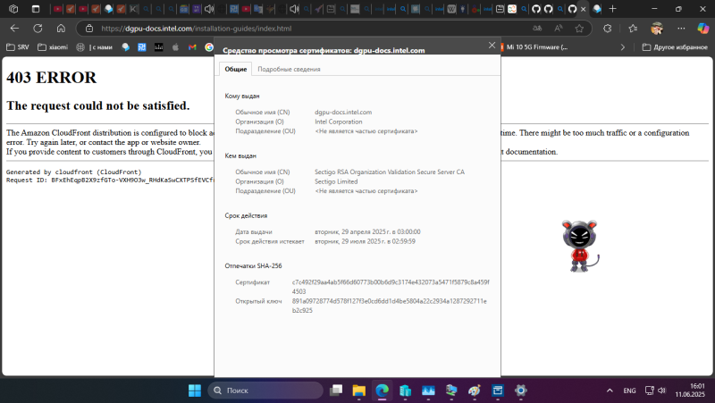The width and height of the screenshot is (715, 403).
Task: Select the 'Общие' certificate tab
Action: pyautogui.click(x=235, y=69)
